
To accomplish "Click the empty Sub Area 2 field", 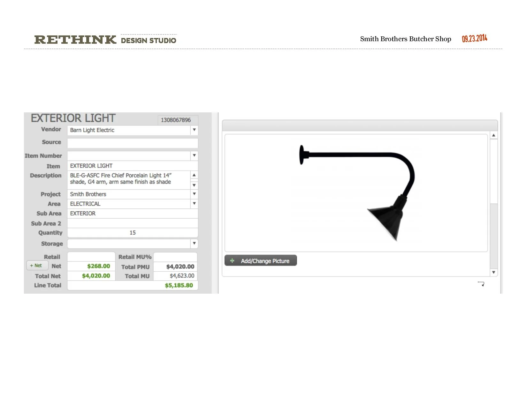I will (133, 223).
